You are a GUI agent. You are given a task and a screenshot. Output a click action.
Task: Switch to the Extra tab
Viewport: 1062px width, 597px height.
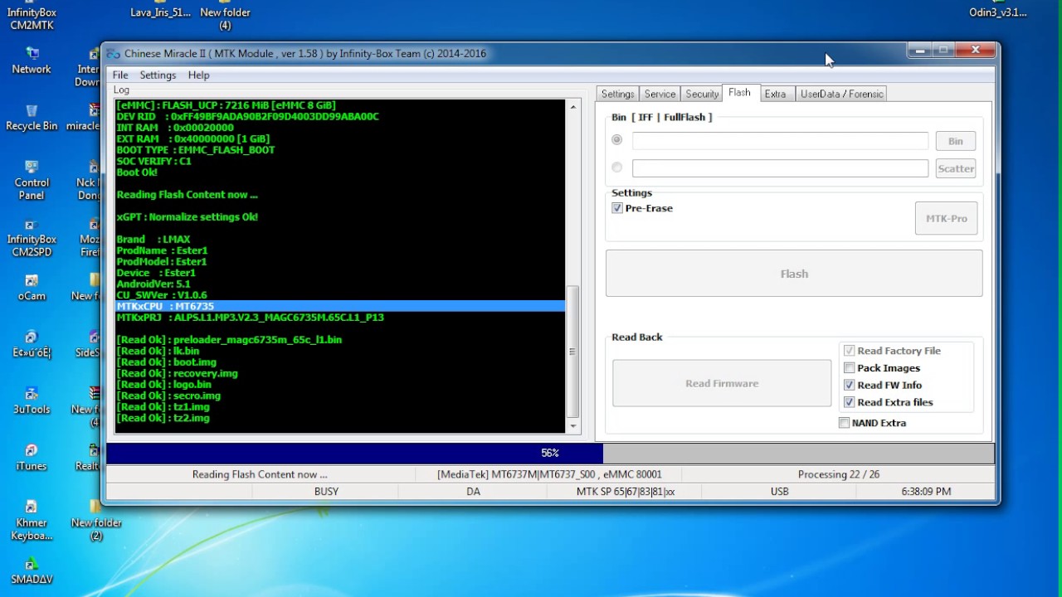[775, 94]
